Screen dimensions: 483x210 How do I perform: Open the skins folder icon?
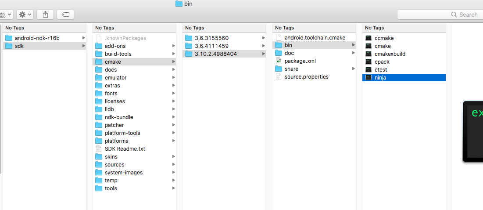(x=99, y=157)
